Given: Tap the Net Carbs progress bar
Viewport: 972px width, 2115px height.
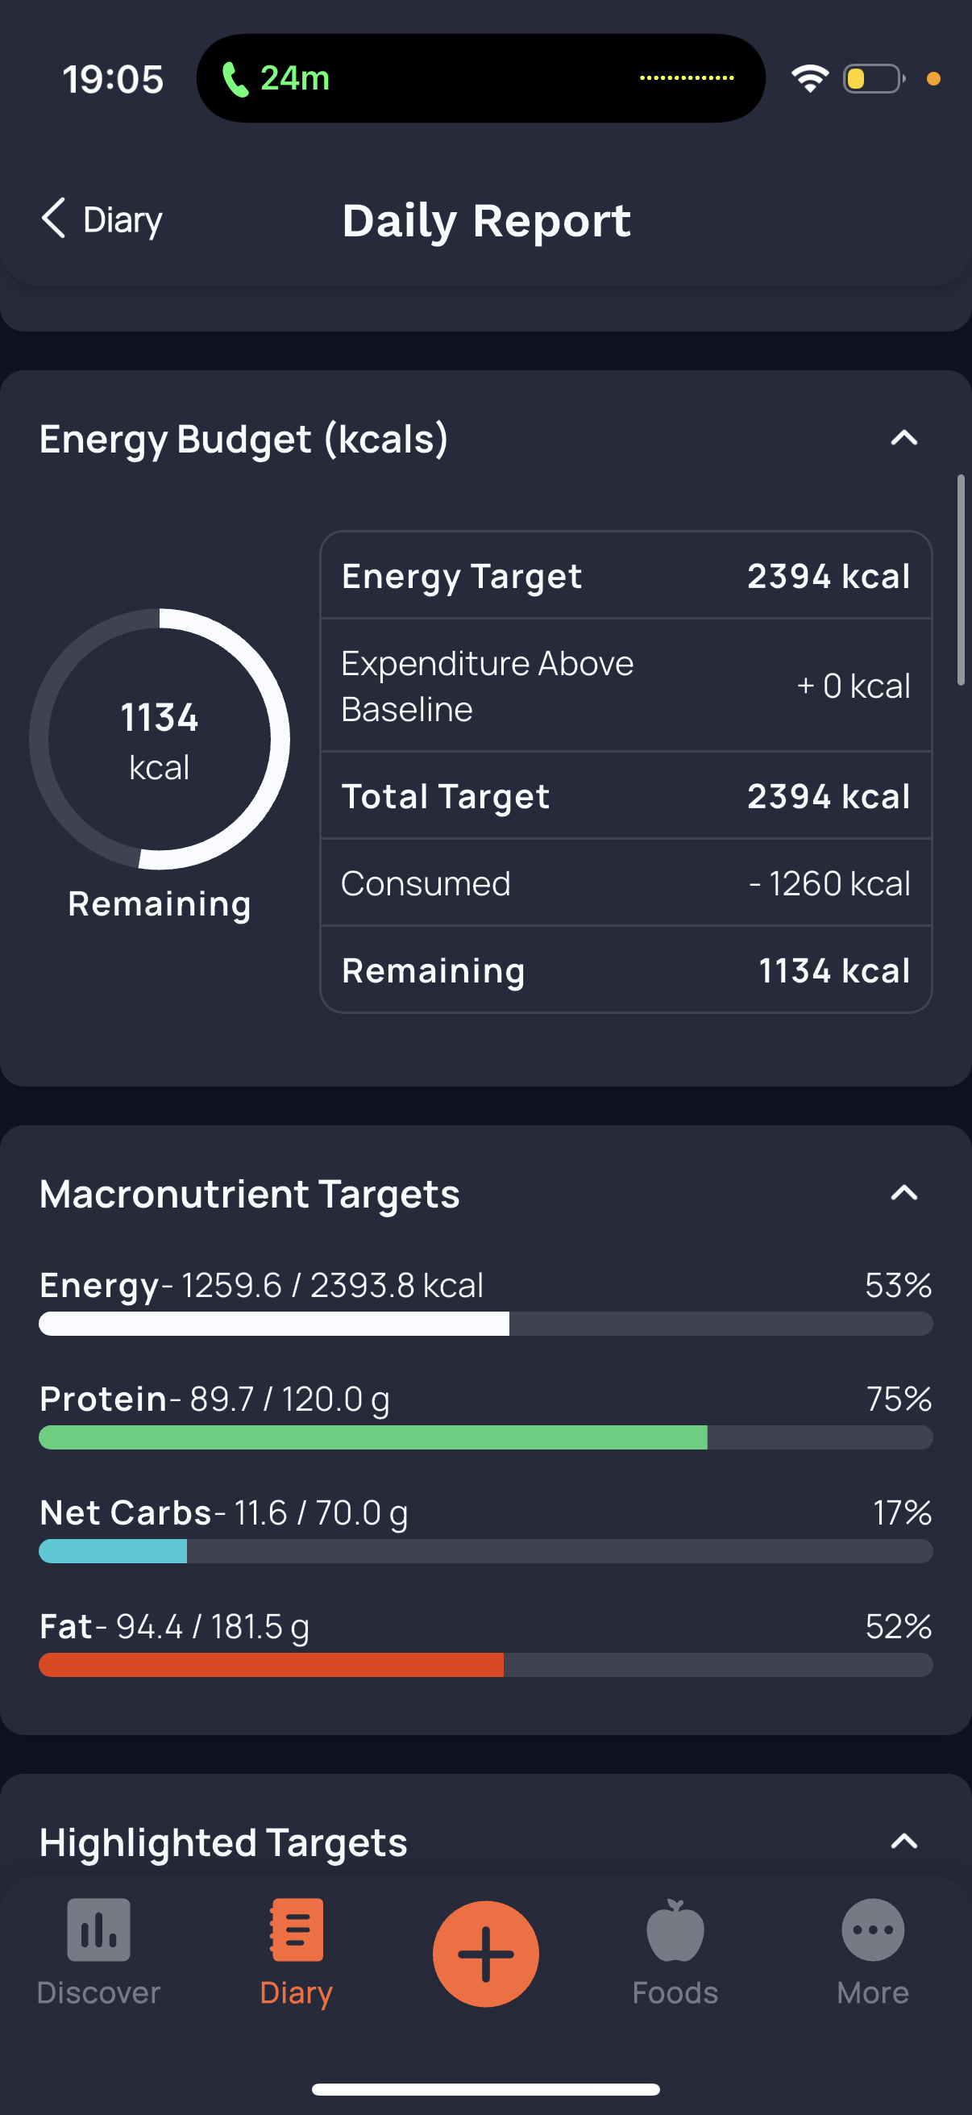Looking at the screenshot, I should (x=485, y=1551).
